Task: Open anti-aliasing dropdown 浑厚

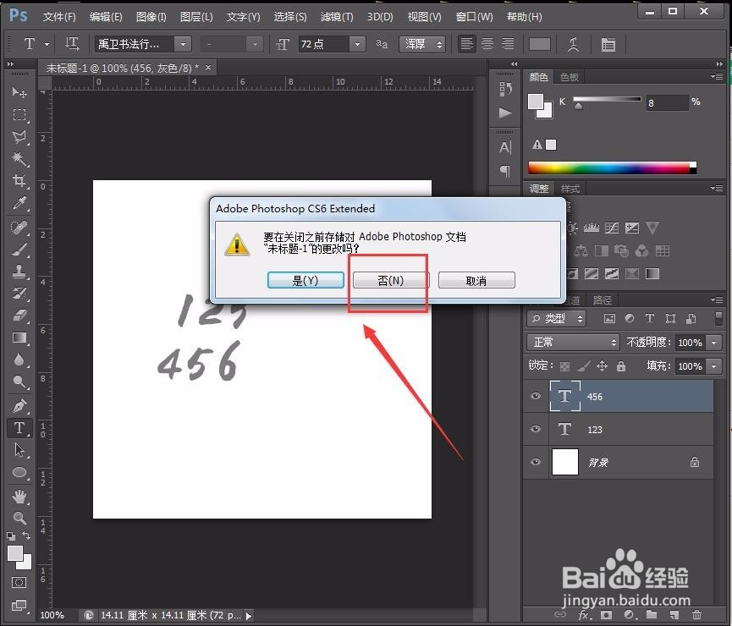Action: pyautogui.click(x=422, y=44)
